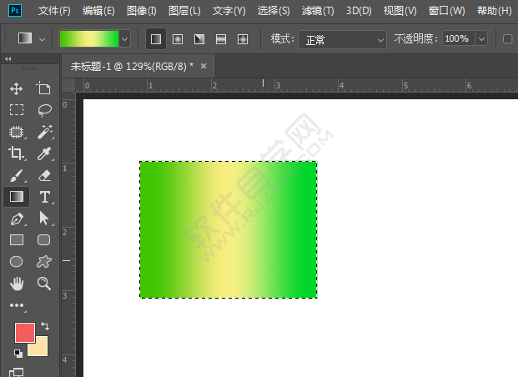Image resolution: width=518 pixels, height=377 pixels.
Task: Tick the checkbox right of opacity
Action: [x=507, y=39]
